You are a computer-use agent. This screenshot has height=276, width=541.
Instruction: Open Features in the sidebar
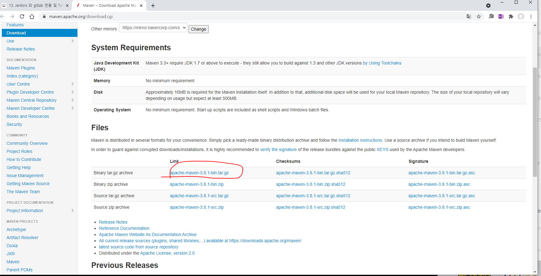point(15,25)
